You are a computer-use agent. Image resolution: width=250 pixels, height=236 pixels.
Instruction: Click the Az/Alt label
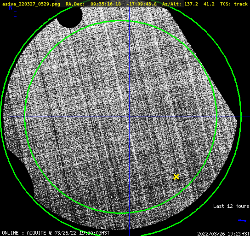click(172, 4)
